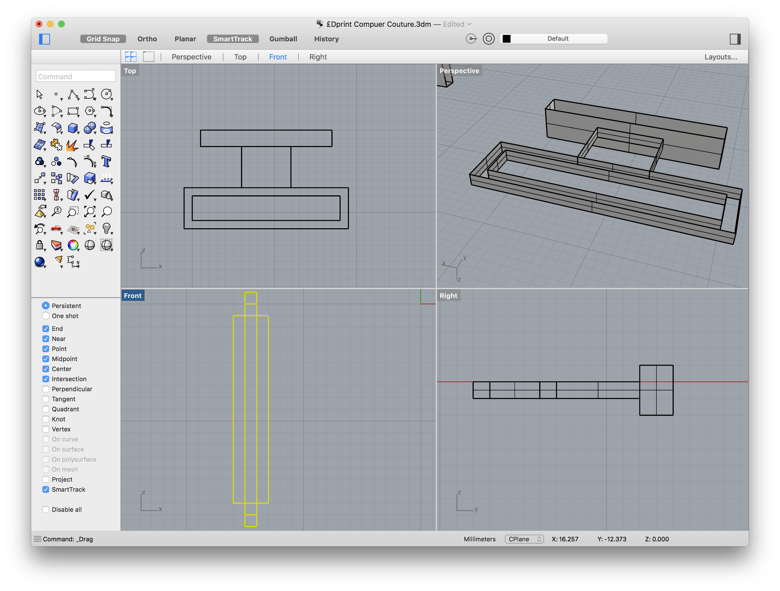This screenshot has width=780, height=591.
Task: Expand the Edited title dropdown chevron
Action: 469,24
